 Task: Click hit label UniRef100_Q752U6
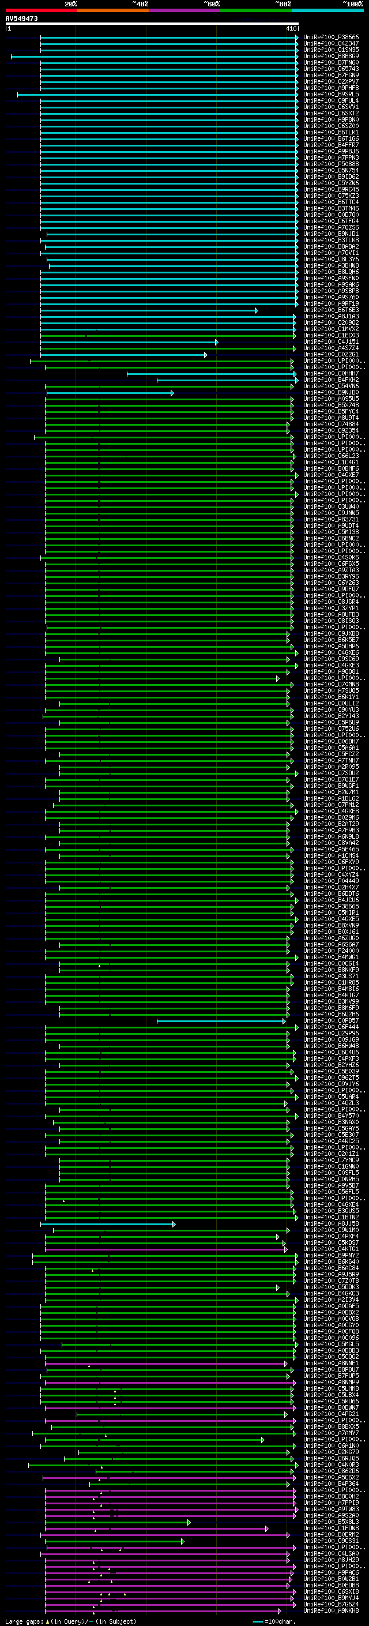[x=331, y=729]
